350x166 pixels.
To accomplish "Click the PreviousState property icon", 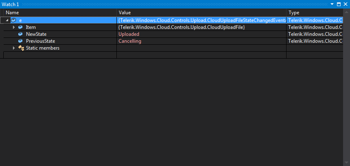I will [x=20, y=41].
